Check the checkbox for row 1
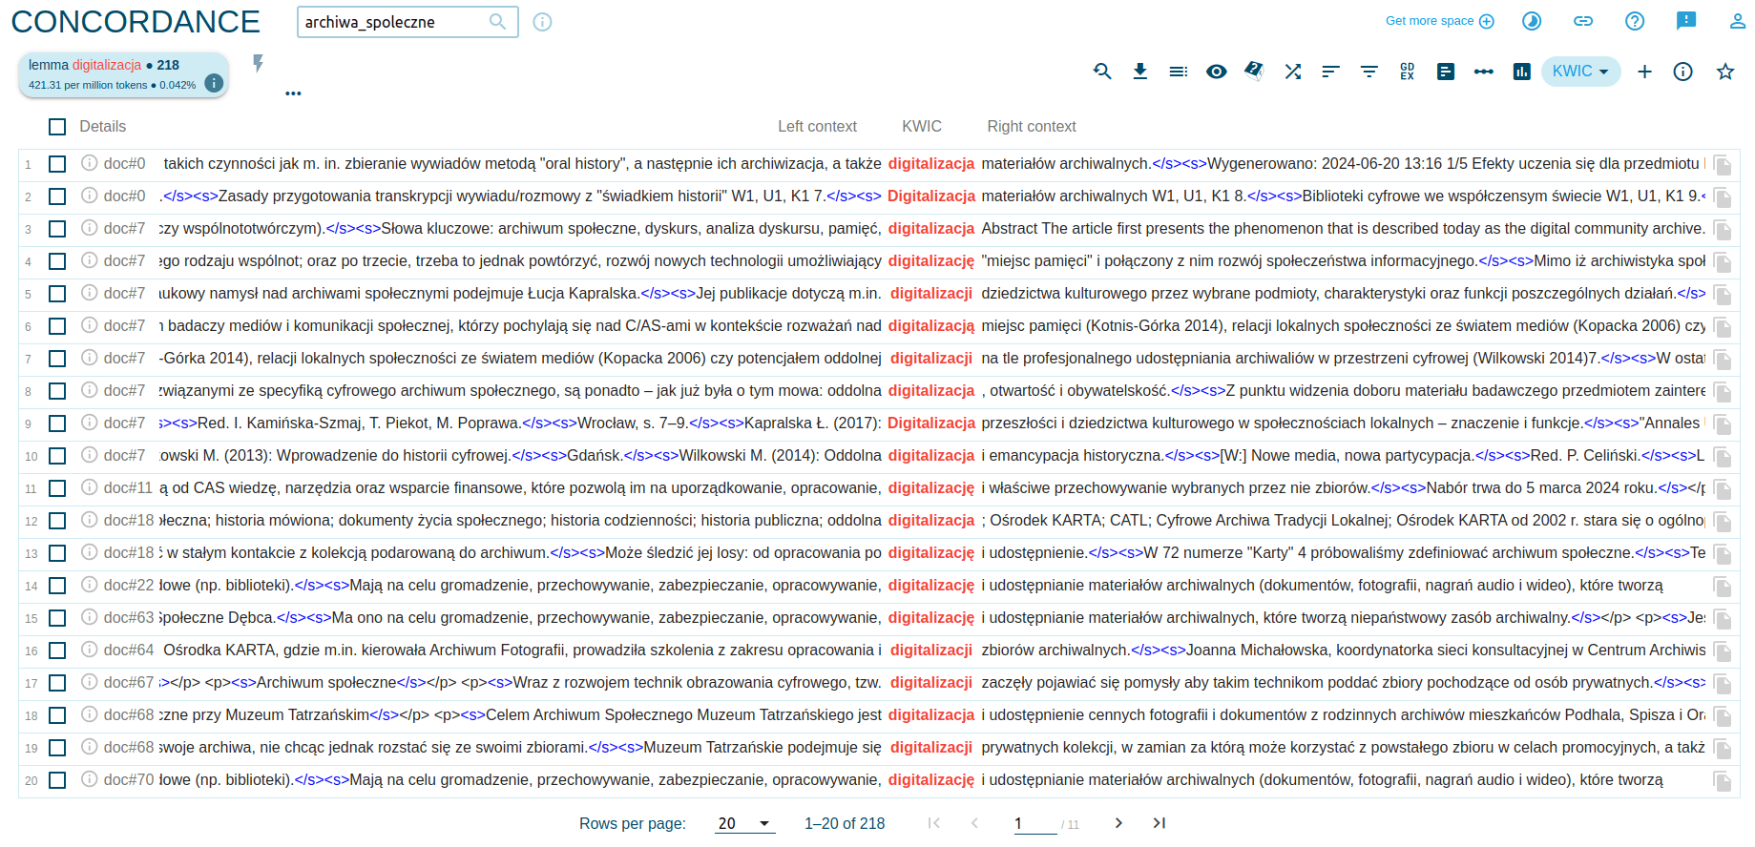The image size is (1755, 847). [57, 164]
